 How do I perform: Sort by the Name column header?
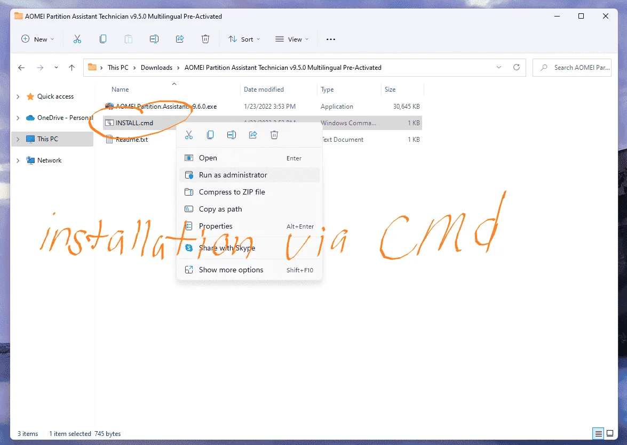(x=120, y=90)
